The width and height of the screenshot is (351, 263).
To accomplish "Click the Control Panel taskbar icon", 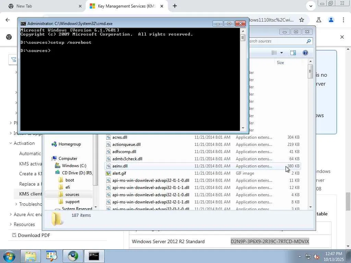I will (51, 256).
